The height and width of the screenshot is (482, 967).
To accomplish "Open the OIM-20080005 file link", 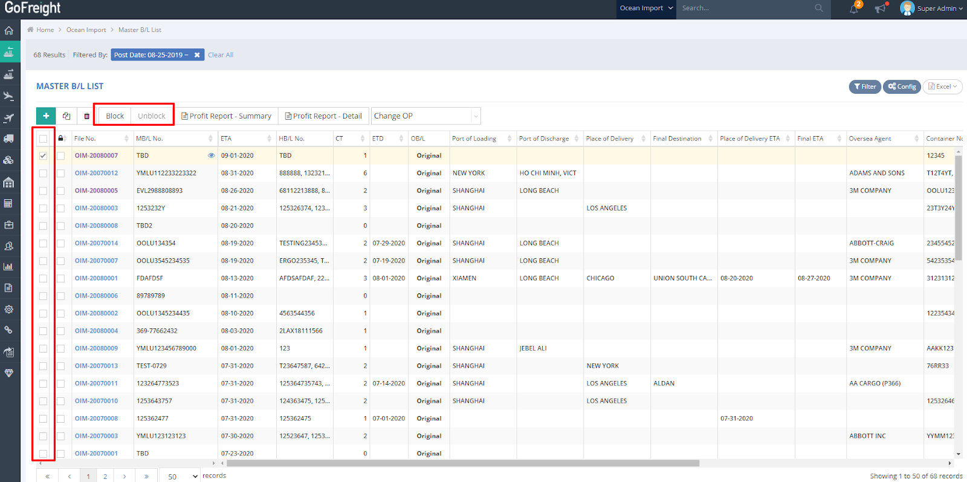I will coord(96,191).
